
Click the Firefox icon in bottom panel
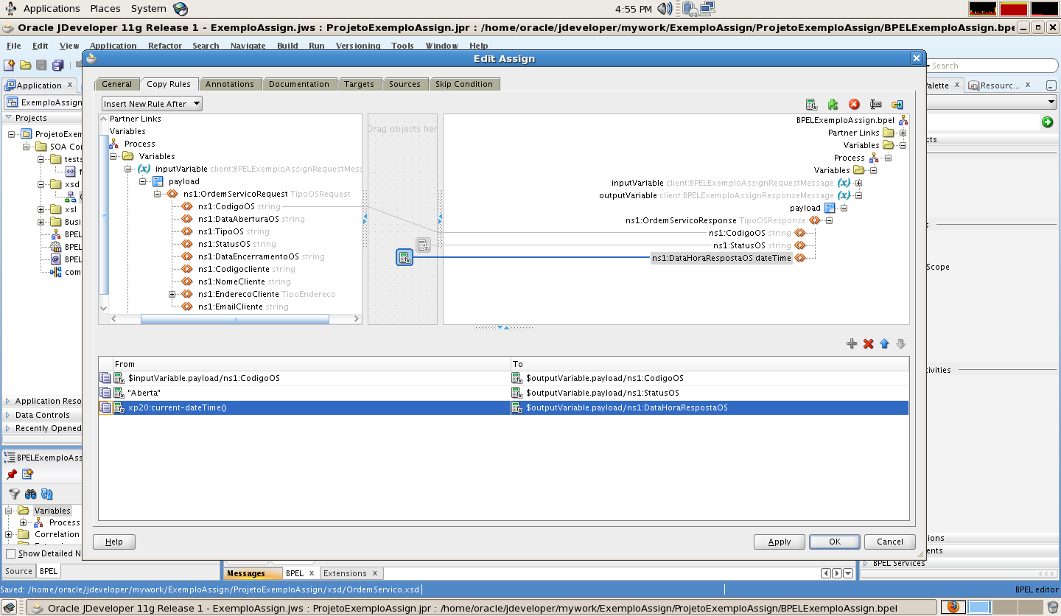tap(953, 607)
